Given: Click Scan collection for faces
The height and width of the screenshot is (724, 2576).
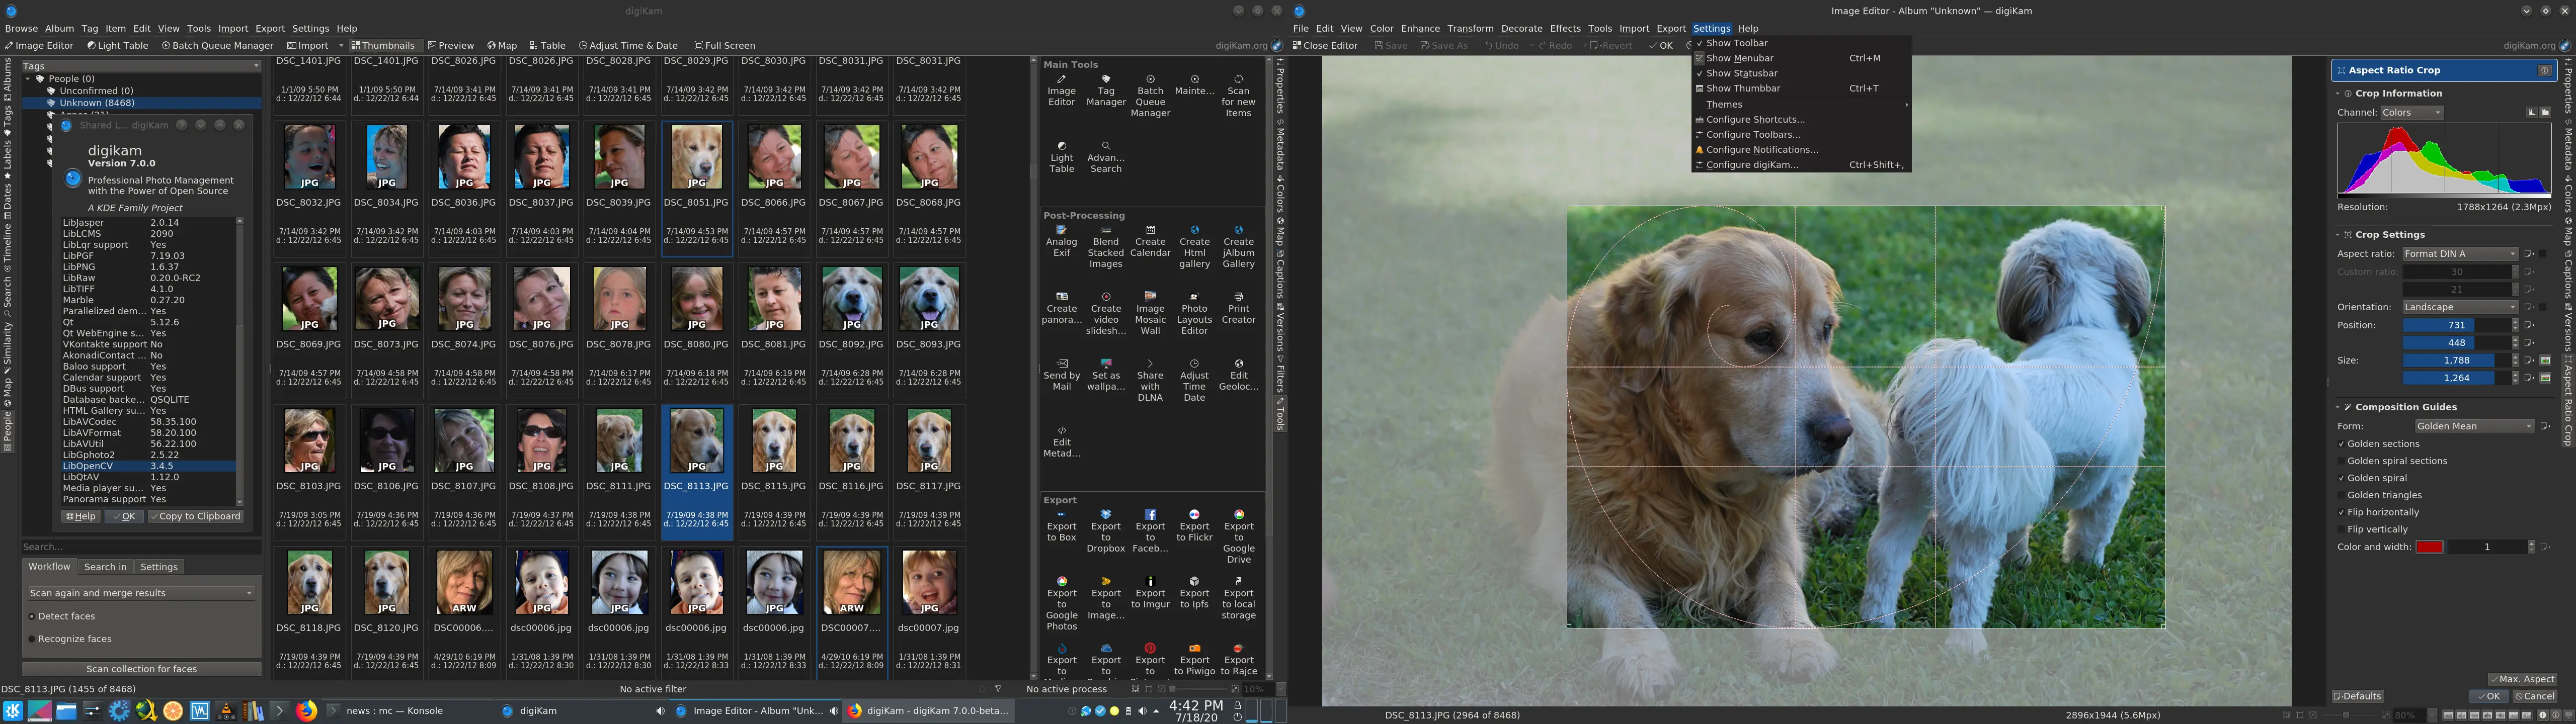Looking at the screenshot, I should [x=140, y=668].
